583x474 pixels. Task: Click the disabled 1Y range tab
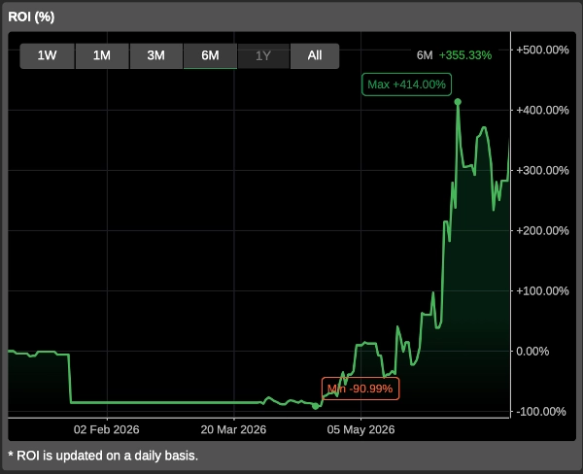coord(263,55)
